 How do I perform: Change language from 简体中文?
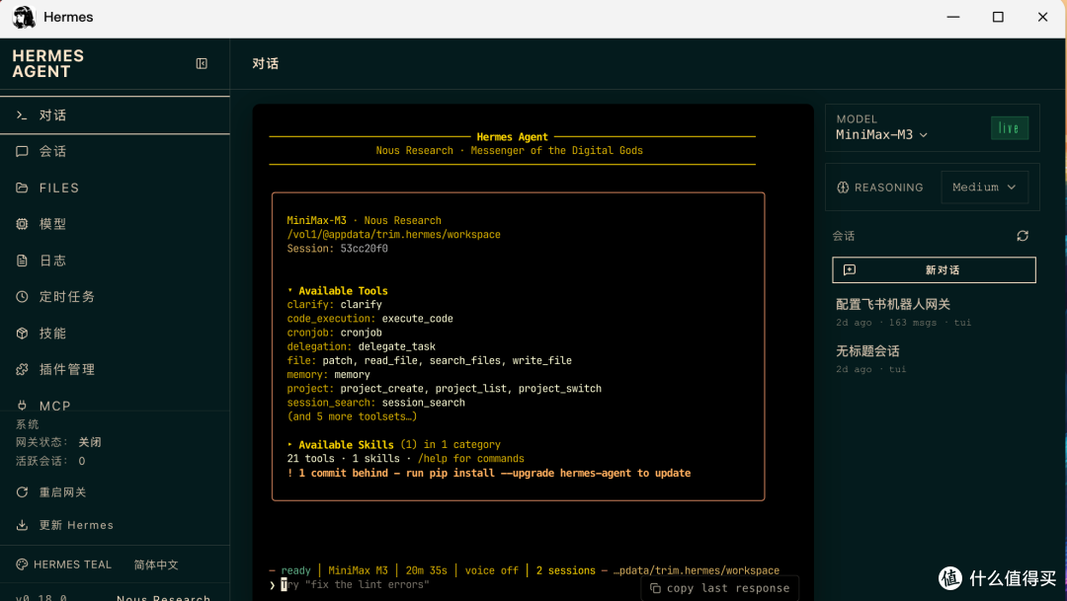click(156, 564)
